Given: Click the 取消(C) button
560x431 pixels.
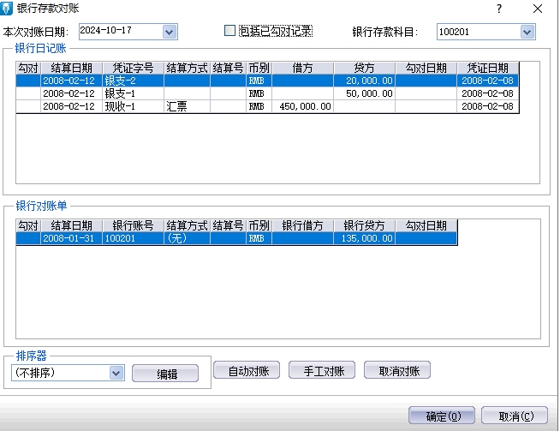Looking at the screenshot, I should 515,416.
